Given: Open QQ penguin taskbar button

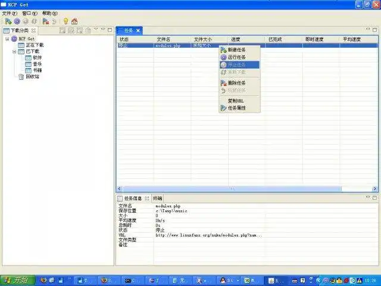Looking at the screenshot, I should click(x=229, y=281).
